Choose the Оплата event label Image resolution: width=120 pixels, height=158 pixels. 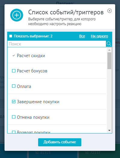click(x=24, y=86)
